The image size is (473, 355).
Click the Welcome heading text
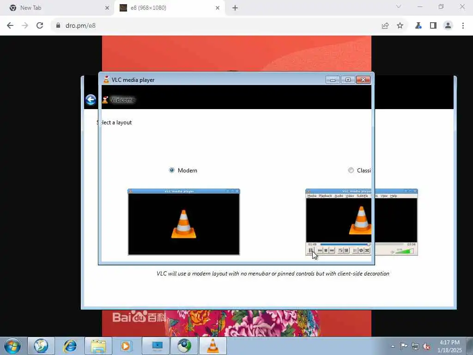(x=122, y=100)
